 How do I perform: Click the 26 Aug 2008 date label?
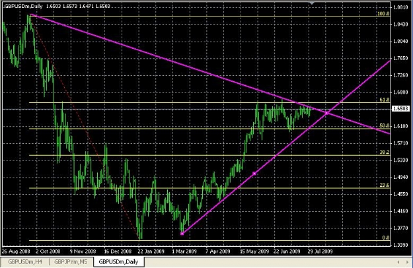pyautogui.click(x=16, y=251)
